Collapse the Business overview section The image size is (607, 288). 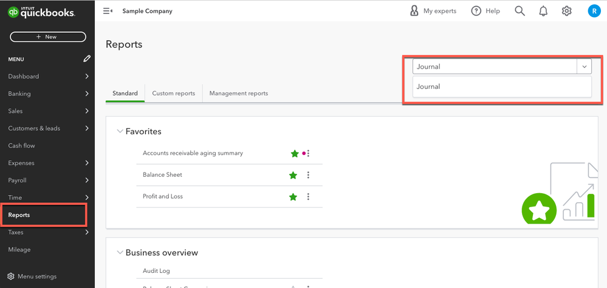coord(120,253)
